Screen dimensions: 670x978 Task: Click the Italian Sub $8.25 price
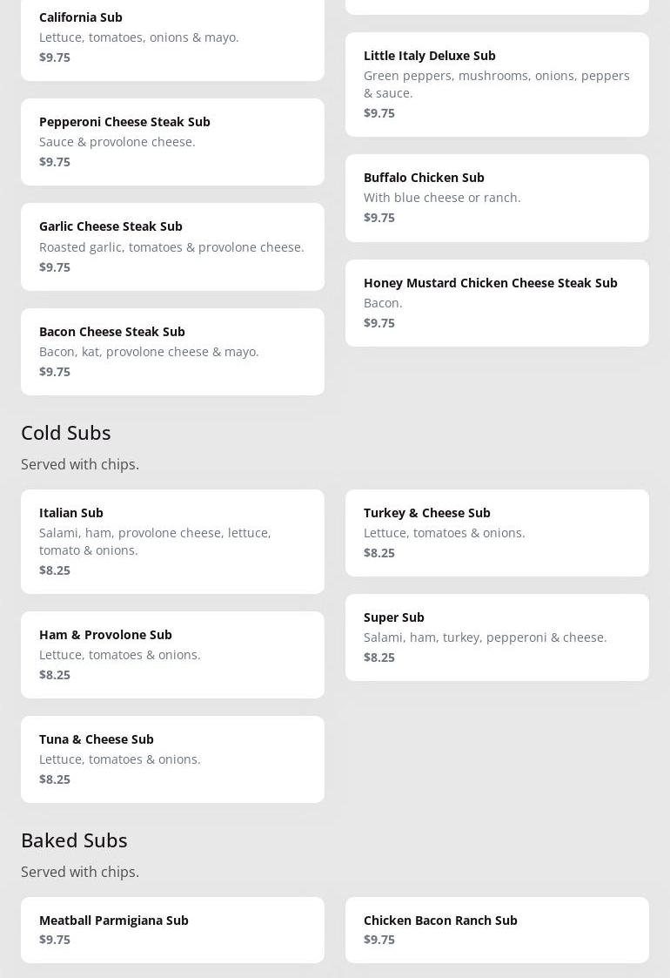coord(55,570)
